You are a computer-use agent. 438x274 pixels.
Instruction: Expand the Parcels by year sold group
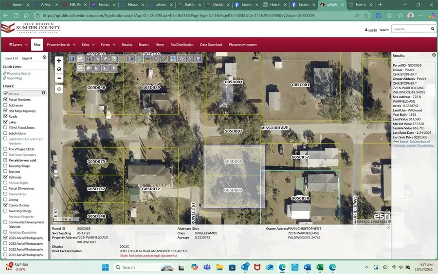coord(5,160)
